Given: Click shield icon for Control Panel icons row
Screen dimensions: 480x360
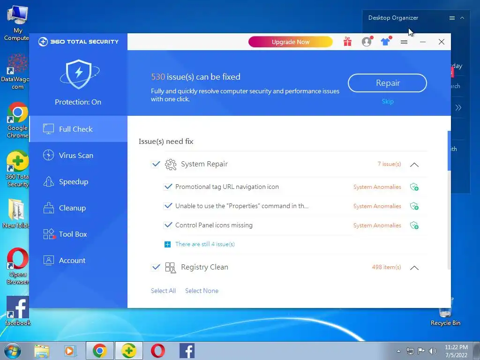Looking at the screenshot, I should click(414, 225).
